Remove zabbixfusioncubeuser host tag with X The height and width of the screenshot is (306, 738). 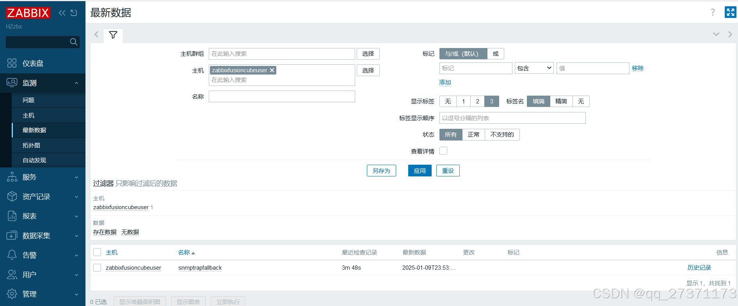point(272,70)
